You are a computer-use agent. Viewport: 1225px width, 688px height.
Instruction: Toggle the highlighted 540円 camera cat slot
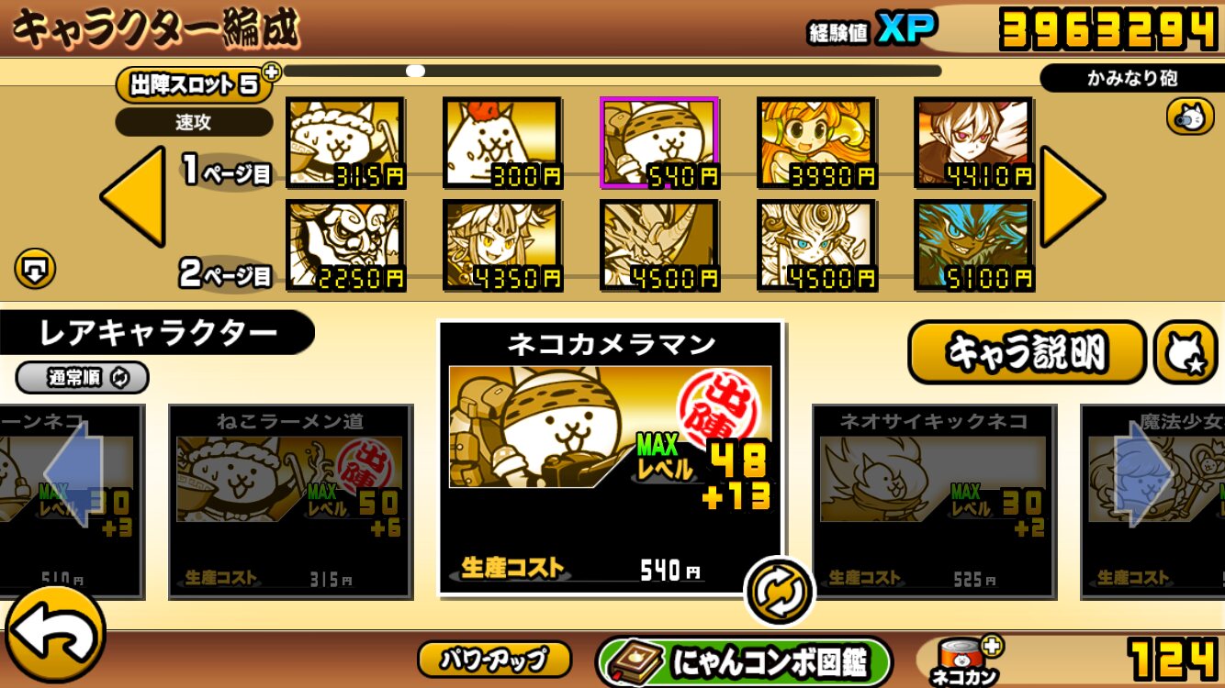tap(659, 143)
